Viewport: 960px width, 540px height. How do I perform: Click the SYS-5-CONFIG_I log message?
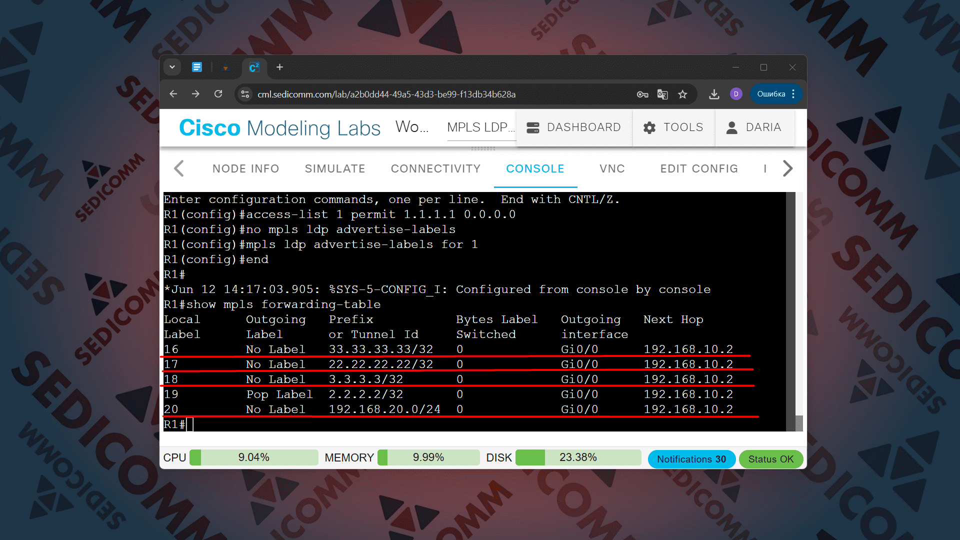pos(437,289)
